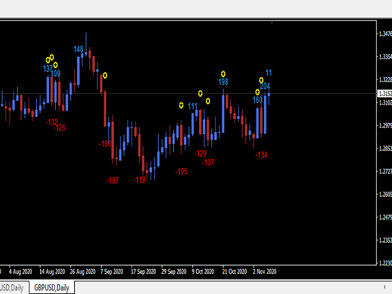Click the 1.2853 price scale value
This screenshot has height=294, width=392.
pos(385,148)
